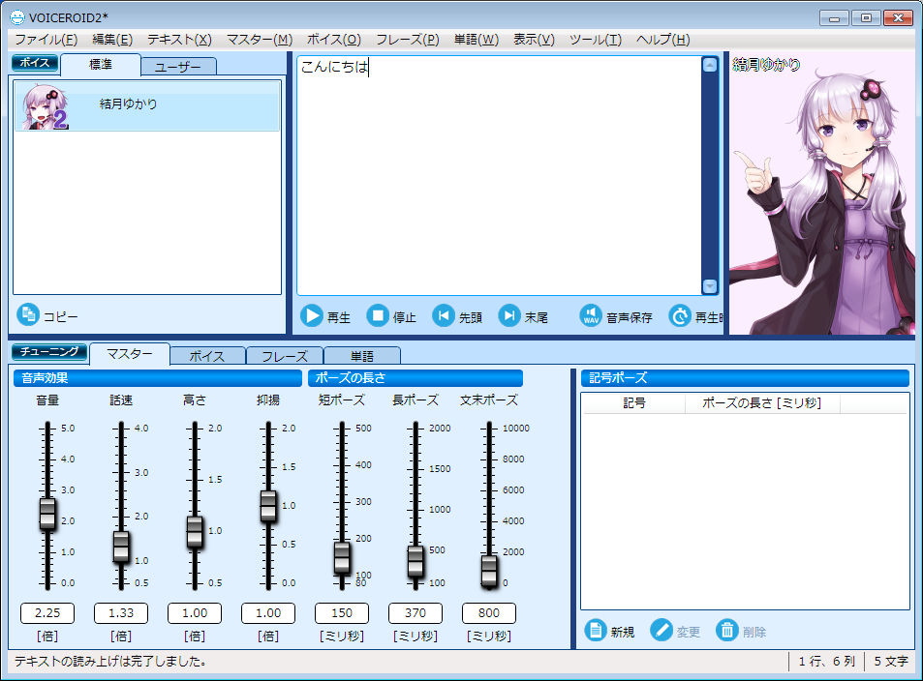Click the status bar '1 行、6 列' indicator

click(826, 662)
